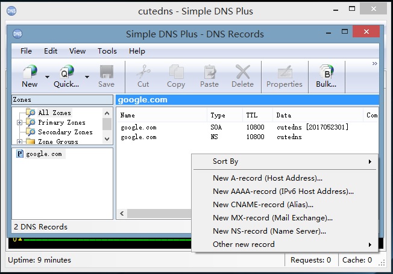Image resolution: width=393 pixels, height=274 pixels.
Task: Choose New NS-record (Name Server)
Action: click(285, 231)
